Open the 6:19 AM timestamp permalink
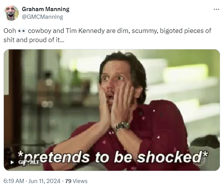 pos(14,181)
